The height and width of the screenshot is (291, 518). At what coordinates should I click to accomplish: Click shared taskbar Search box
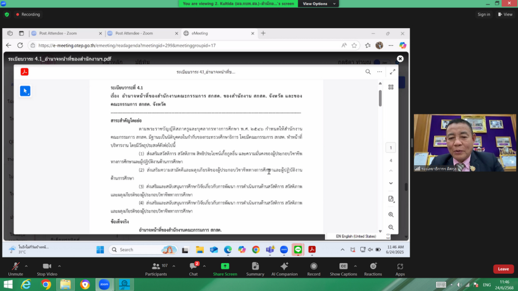click(143, 250)
